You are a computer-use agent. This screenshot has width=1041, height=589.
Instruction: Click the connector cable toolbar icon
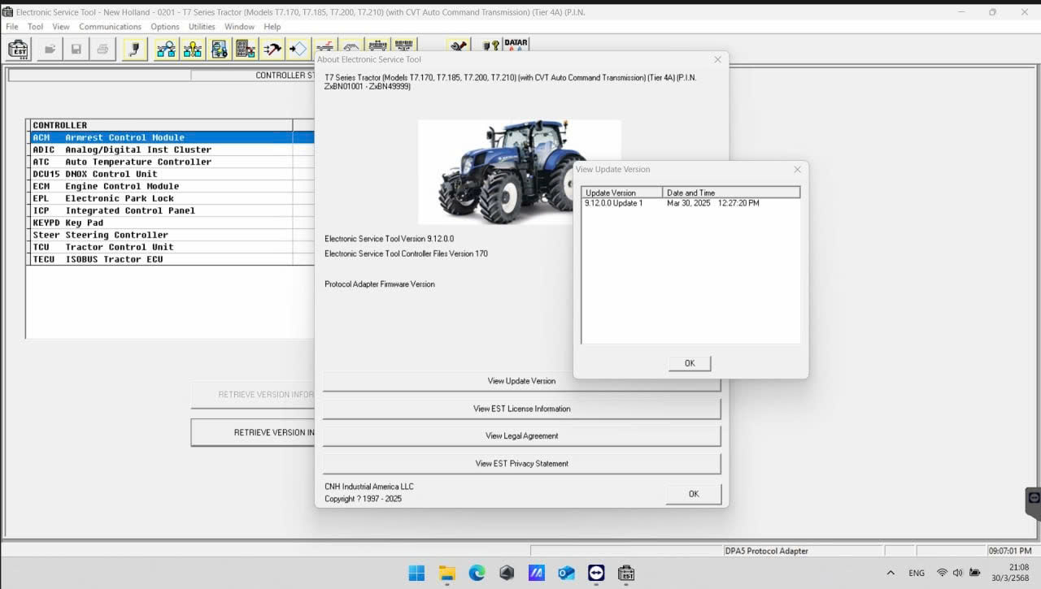pyautogui.click(x=134, y=50)
